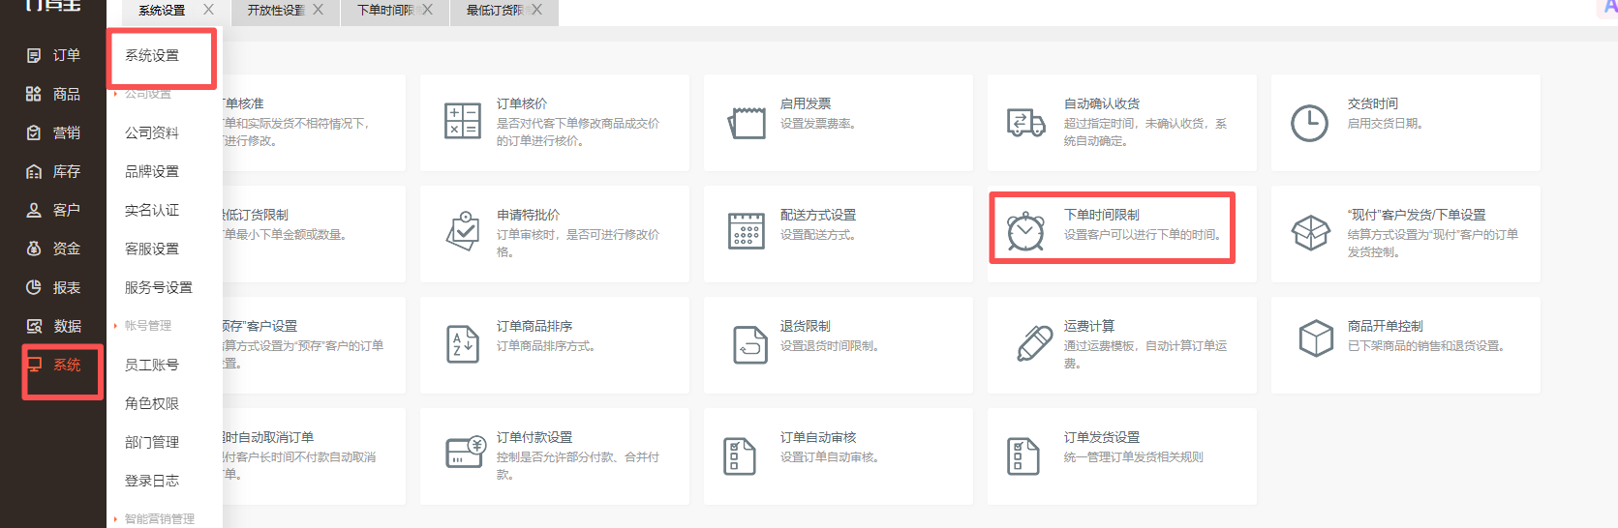Screen dimensions: 1618x528
Task: Open the 申请特批价 setting title
Action: point(529,215)
